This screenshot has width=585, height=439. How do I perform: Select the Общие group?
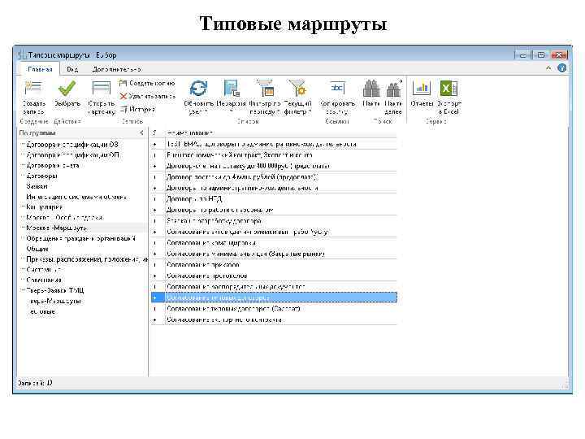click(37, 249)
